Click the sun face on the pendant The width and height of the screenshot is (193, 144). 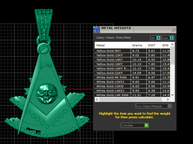point(47,94)
